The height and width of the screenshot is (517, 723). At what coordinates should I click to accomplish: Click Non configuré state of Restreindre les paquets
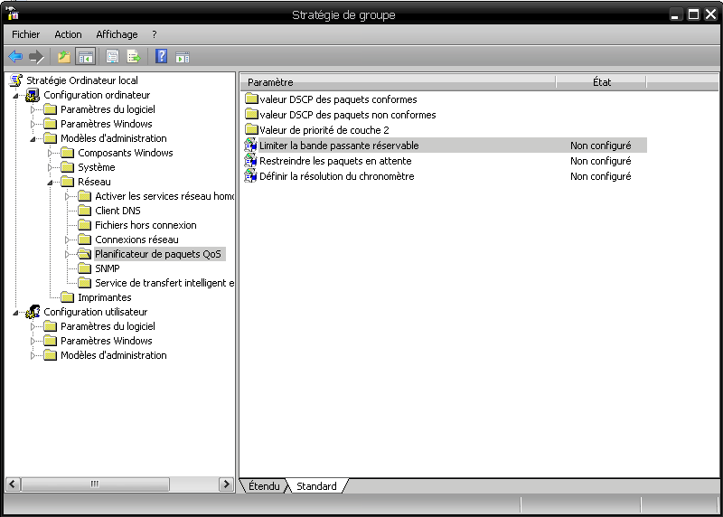coord(600,161)
